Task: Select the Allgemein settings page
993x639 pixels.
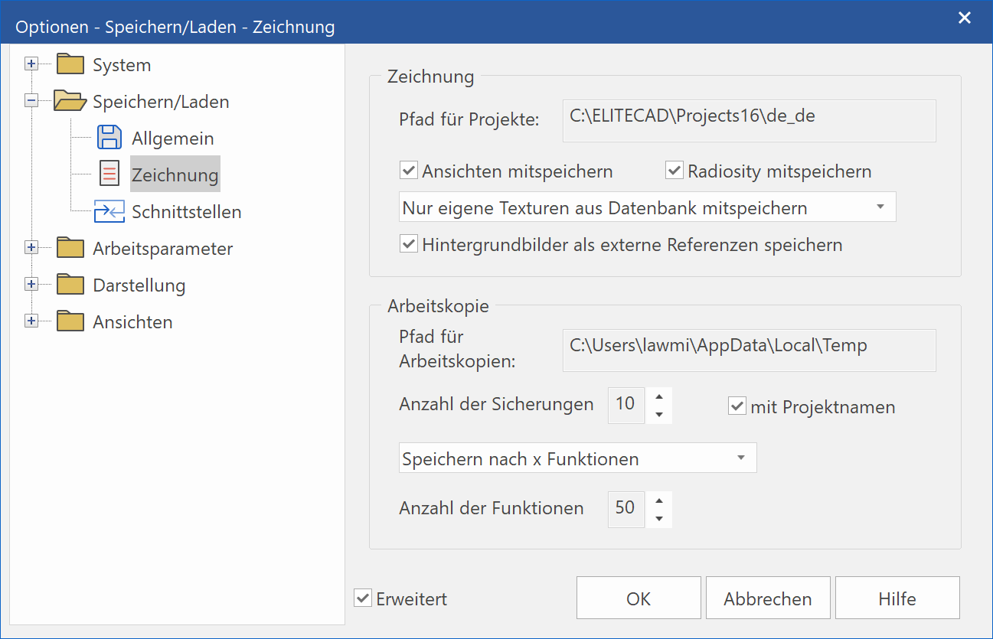Action: tap(173, 137)
